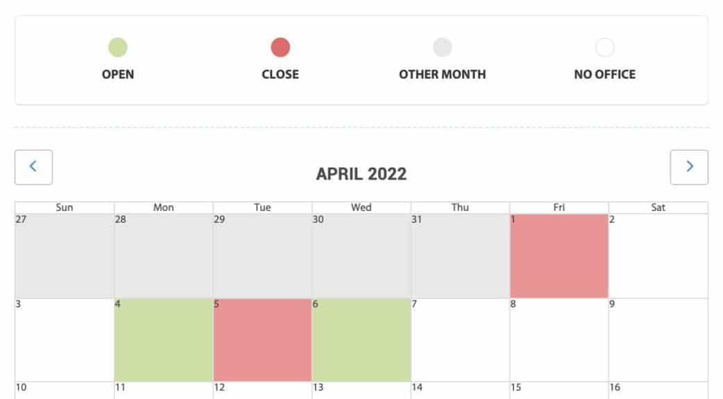Click Saturday April 2 cell
The height and width of the screenshot is (399, 723).
[658, 256]
